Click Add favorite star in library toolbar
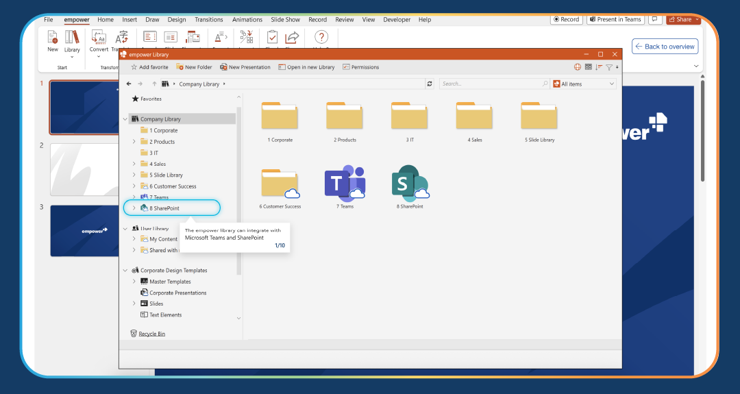The image size is (740, 394). coord(149,67)
